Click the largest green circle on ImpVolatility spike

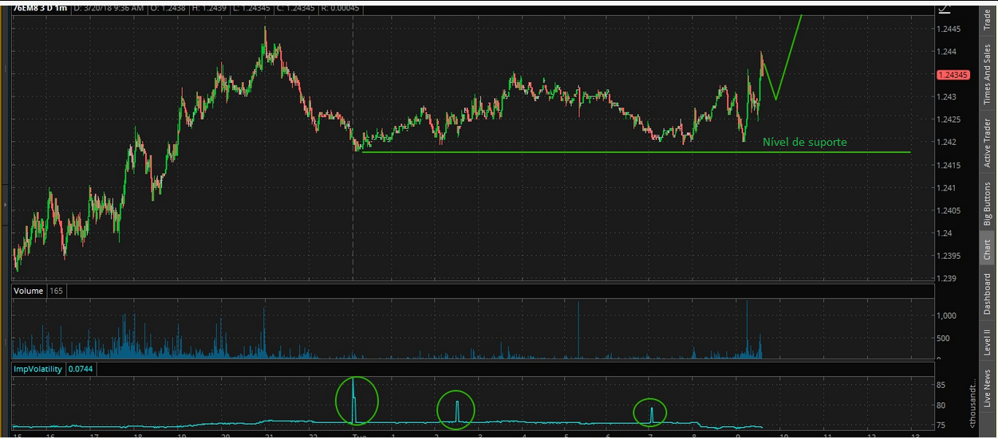coord(355,400)
